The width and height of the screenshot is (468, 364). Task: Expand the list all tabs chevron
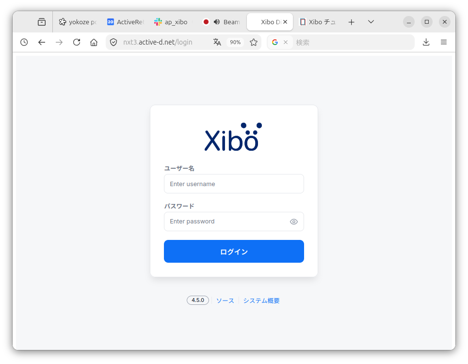[x=371, y=22]
